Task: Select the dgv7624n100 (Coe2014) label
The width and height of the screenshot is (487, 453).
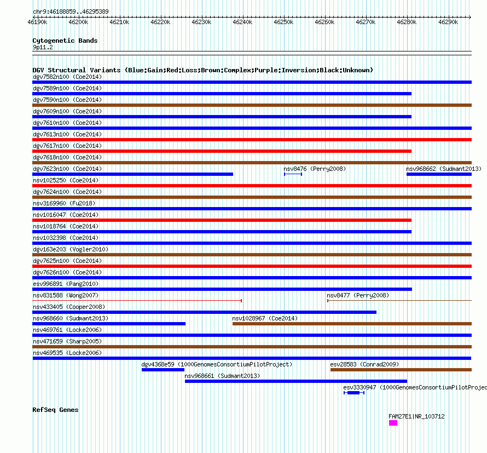Action: coord(67,192)
